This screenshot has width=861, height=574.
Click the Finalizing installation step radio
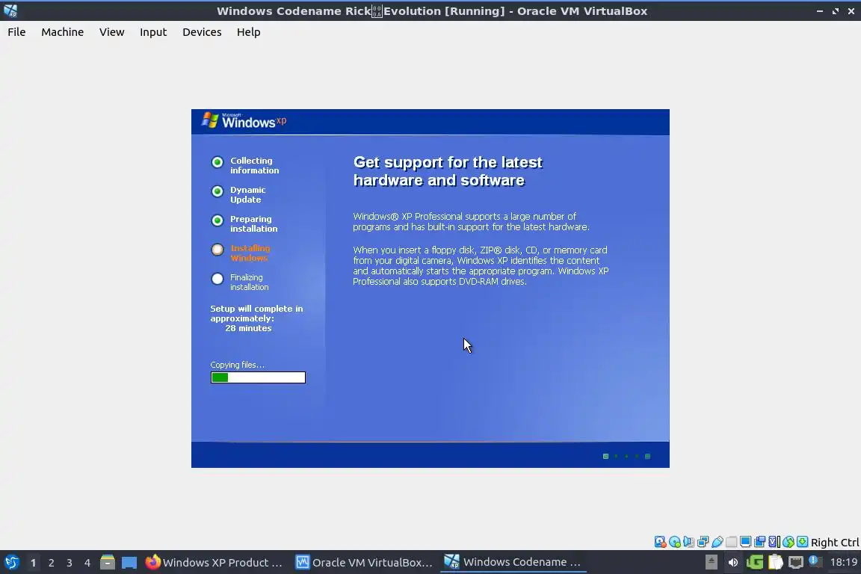[x=217, y=279]
